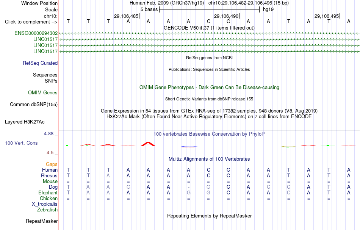Click the chr10:29,106,482-29,106,496 (15 bp) position text
Image resolution: width=360 pixels, height=230 pixels.
[249, 3]
